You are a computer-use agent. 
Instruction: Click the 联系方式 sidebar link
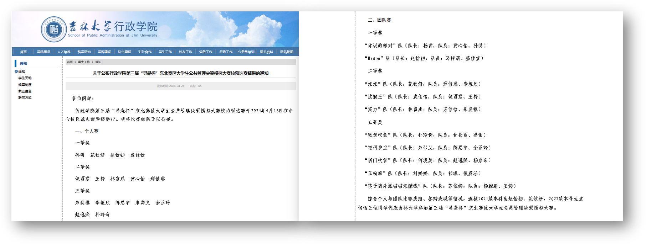click(25, 98)
